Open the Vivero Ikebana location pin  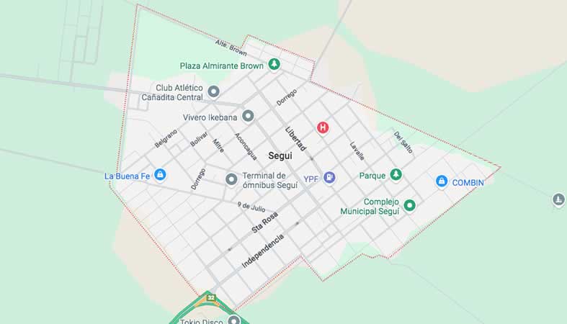[248, 116]
